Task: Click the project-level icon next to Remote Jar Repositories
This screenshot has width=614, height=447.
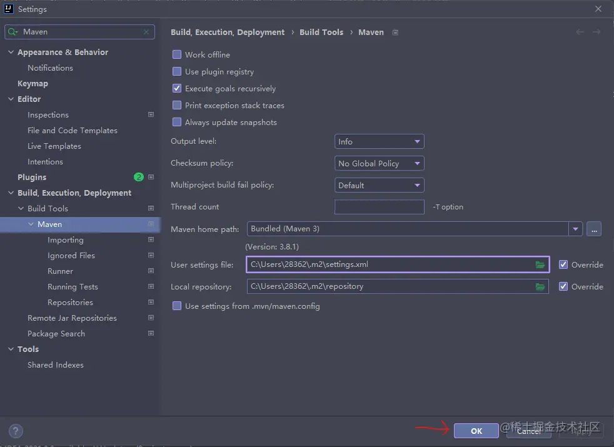Action: tap(151, 318)
